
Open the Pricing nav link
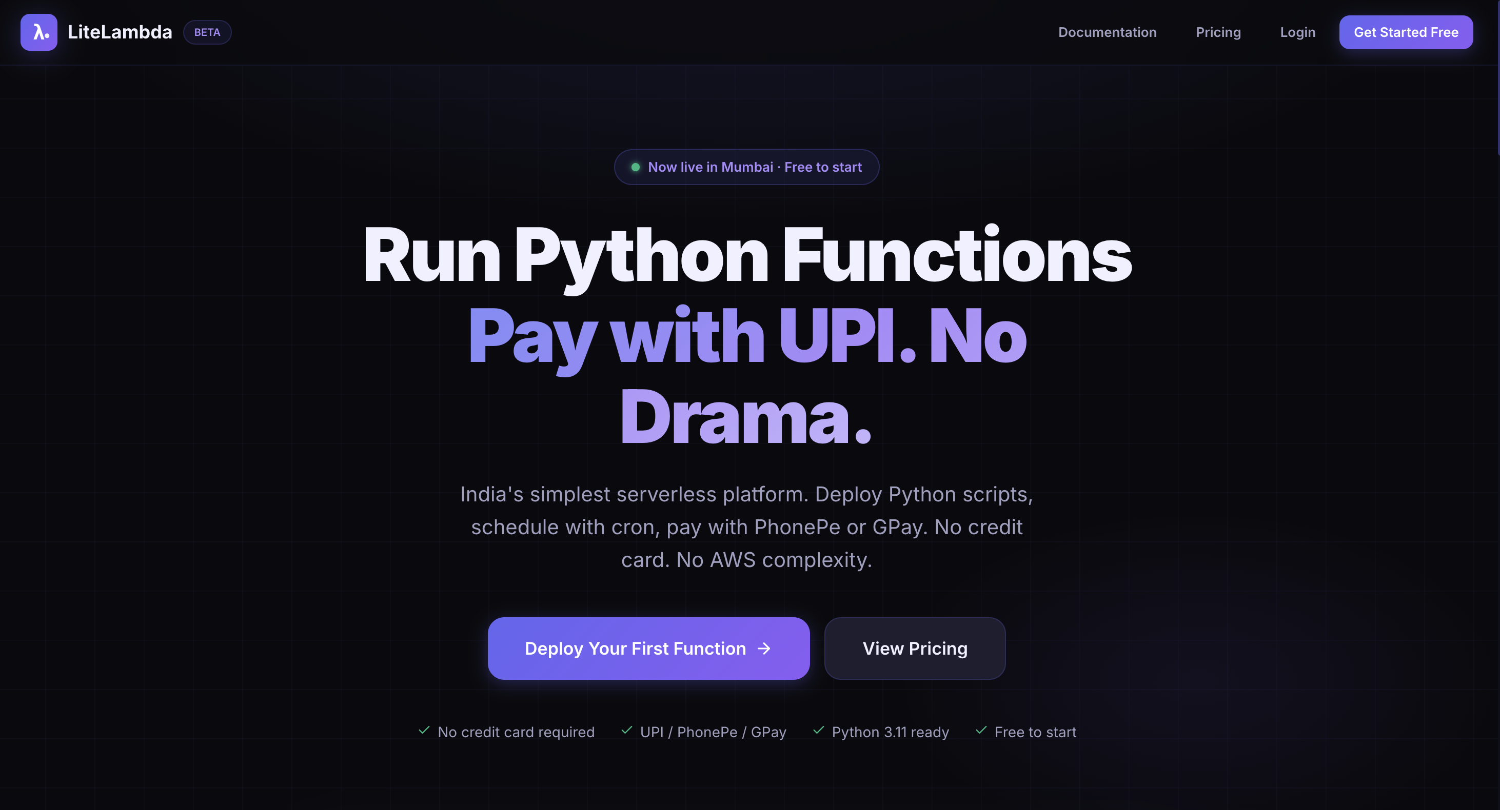pos(1217,32)
